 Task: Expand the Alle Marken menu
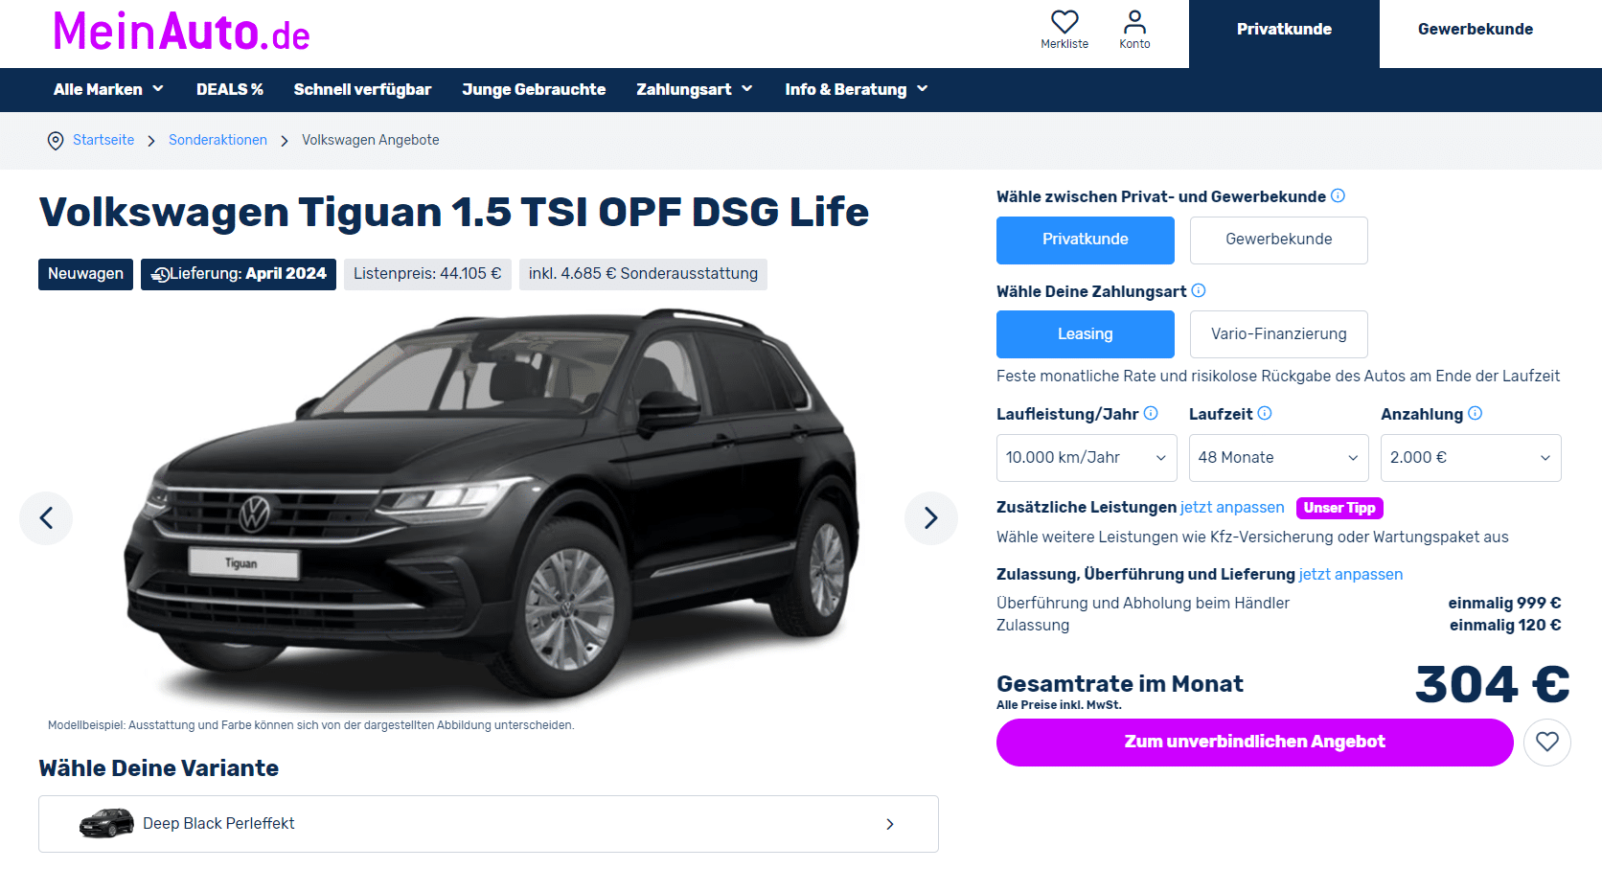108,89
